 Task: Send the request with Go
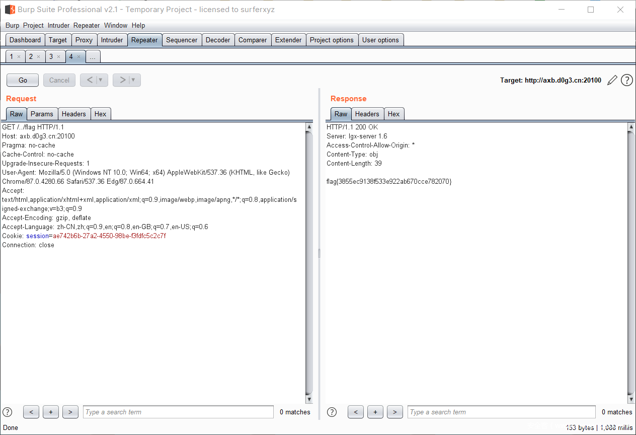(x=23, y=80)
